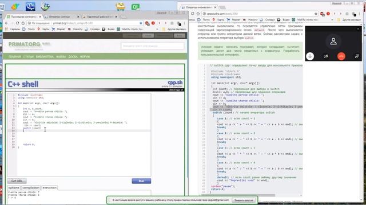This screenshot has width=366, height=205.
Task: Open СТАТЬИ in primat.org menu
Action: 28,57
